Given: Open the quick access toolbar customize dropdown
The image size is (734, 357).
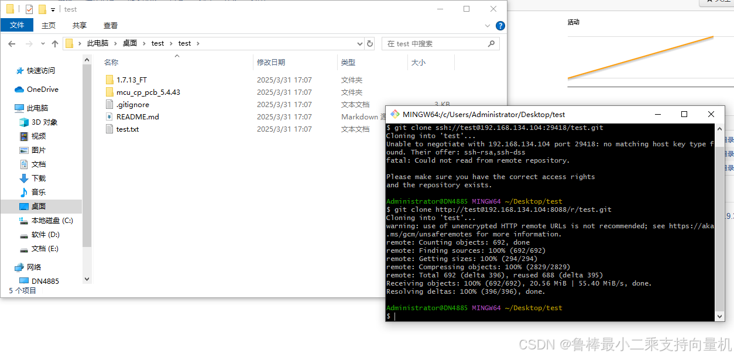Looking at the screenshot, I should 53,9.
